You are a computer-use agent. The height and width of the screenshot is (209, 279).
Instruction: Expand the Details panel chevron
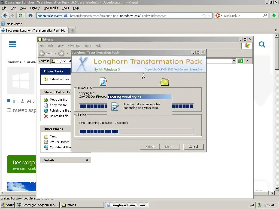tap(87, 160)
